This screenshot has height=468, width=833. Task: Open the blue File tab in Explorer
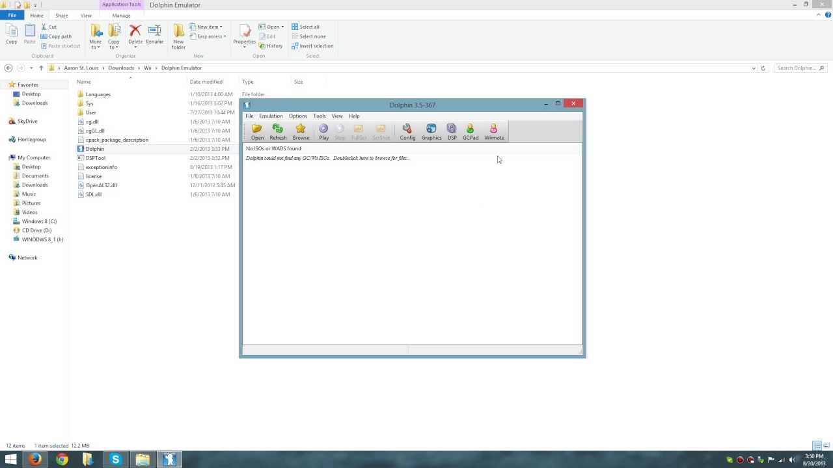point(12,16)
